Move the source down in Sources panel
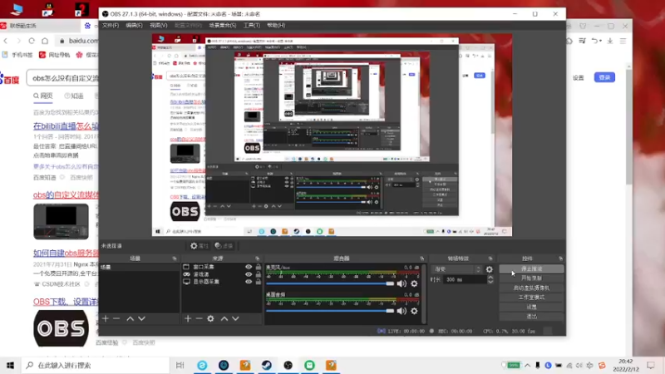 [235, 318]
